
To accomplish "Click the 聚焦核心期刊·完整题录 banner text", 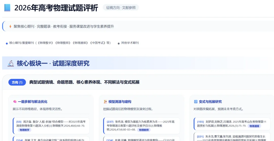I will [64, 27].
